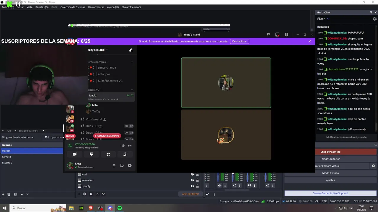Collapse the con Varas category
The height and width of the screenshot is (212, 378).
(x=98, y=62)
